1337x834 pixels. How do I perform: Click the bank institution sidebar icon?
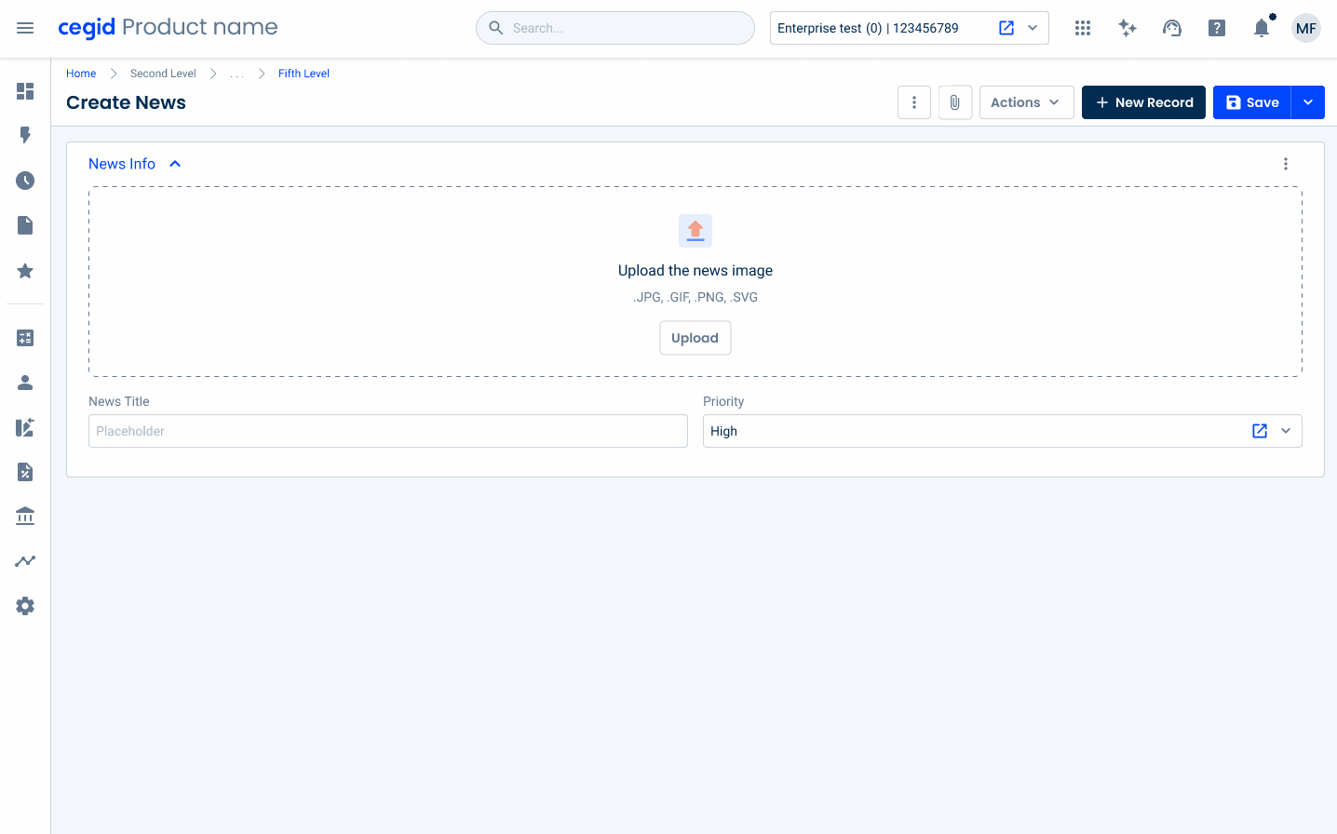(25, 516)
